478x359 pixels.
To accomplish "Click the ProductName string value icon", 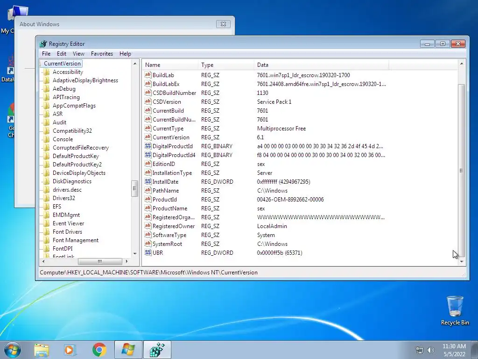I will click(x=148, y=208).
